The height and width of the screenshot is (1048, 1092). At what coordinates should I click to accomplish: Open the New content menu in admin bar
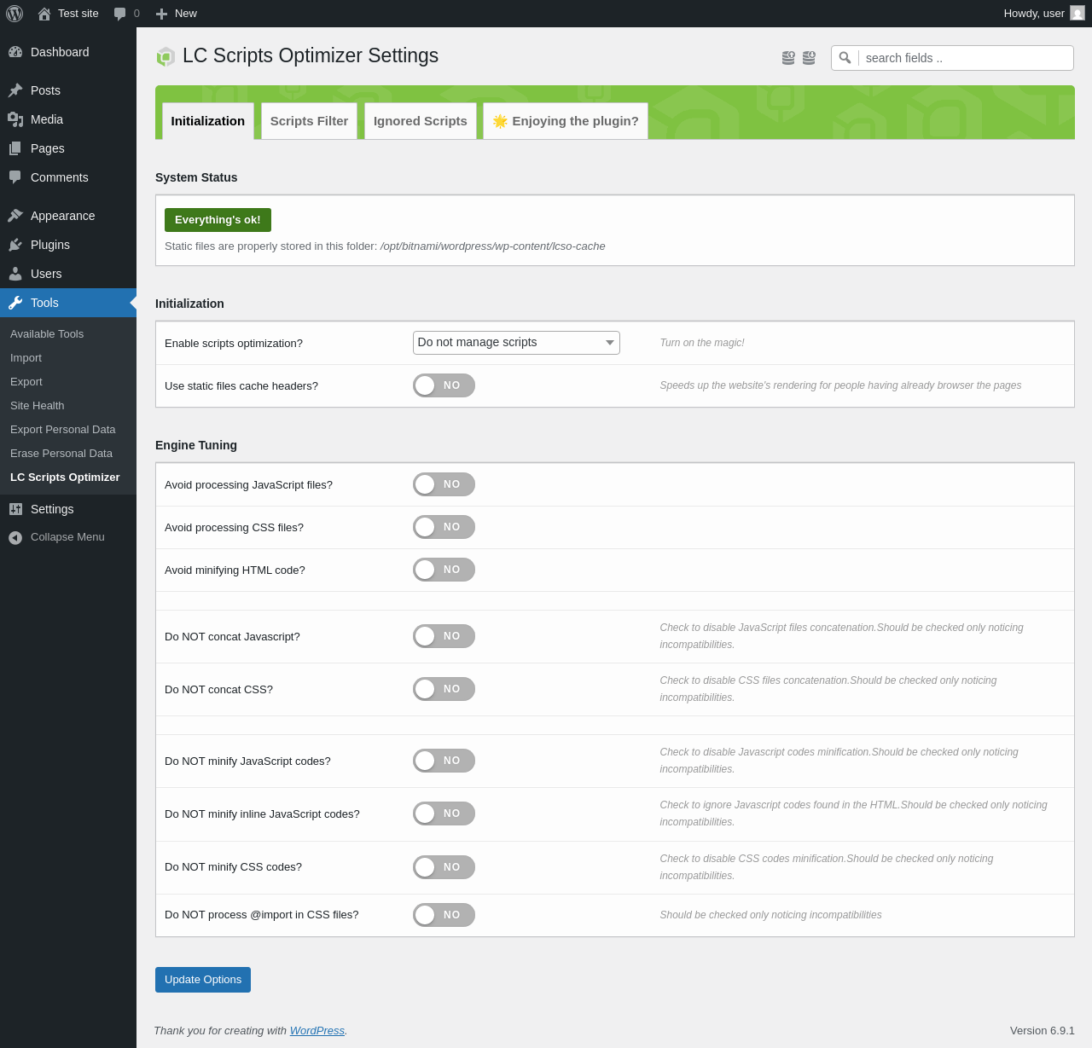(x=177, y=14)
